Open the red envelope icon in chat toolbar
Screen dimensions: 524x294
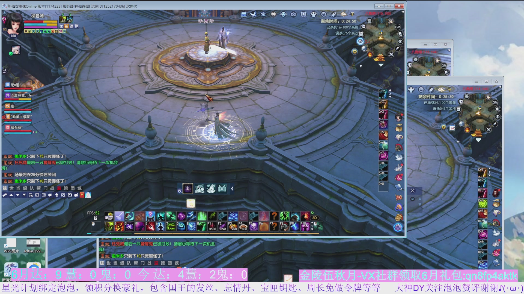(x=82, y=195)
